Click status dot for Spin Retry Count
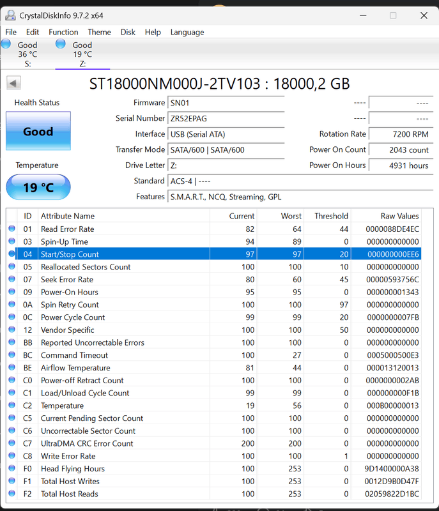This screenshot has height=511, width=439. click(12, 304)
